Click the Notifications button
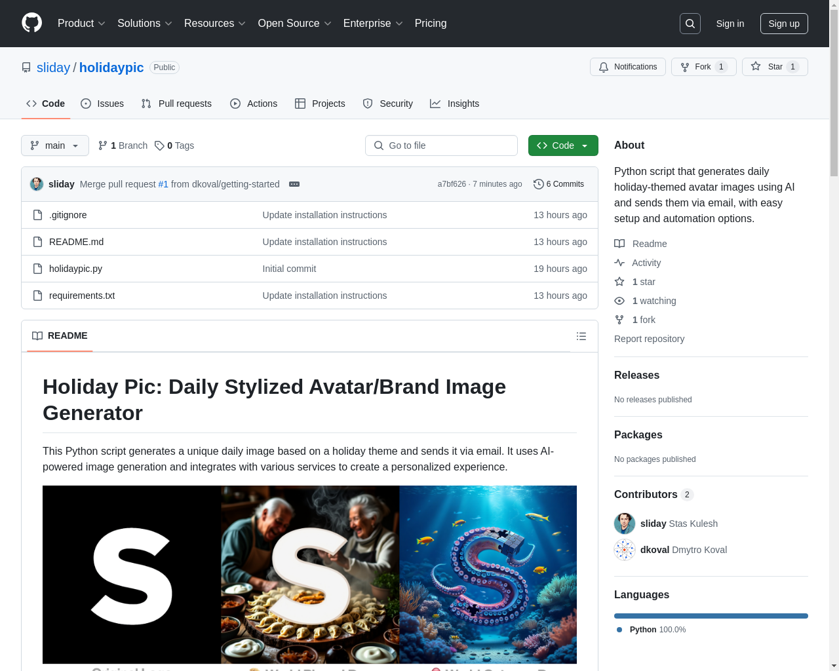 (628, 67)
